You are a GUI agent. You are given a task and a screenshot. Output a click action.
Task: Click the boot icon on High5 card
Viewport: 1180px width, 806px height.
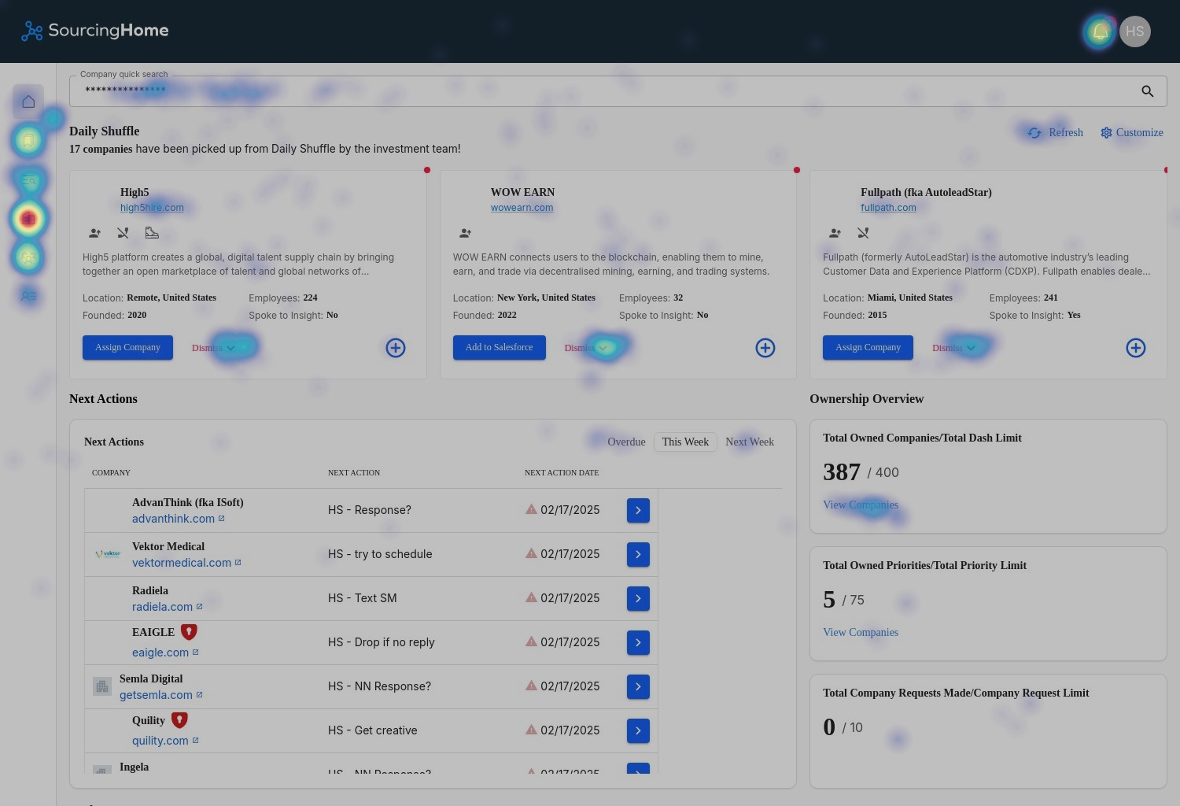tap(152, 233)
